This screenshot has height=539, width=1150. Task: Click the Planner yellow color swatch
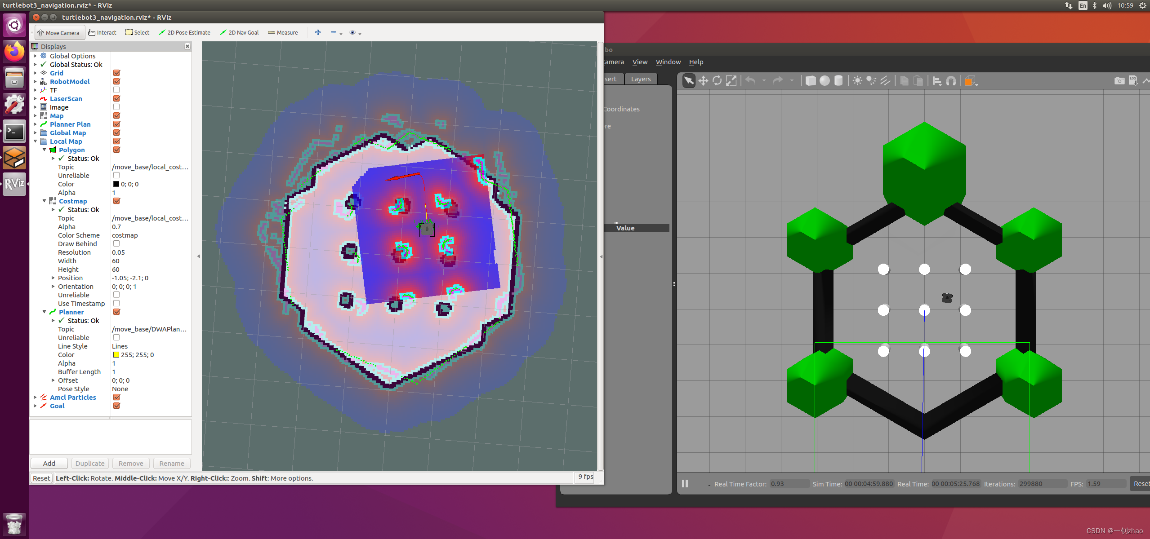[x=116, y=355]
